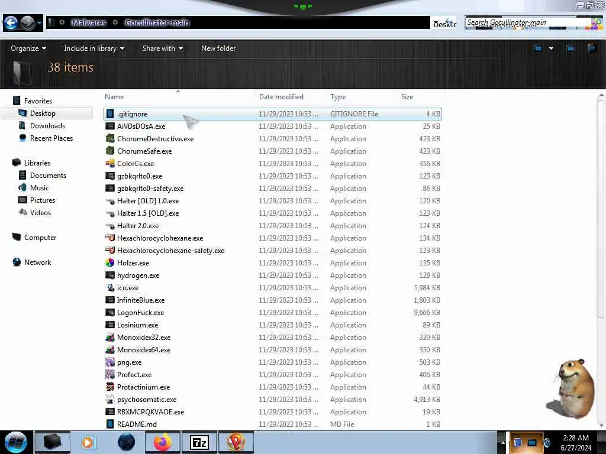Viewport: 606px width, 454px height.
Task: Select the hydrogen.exe file icon
Action: (110, 275)
